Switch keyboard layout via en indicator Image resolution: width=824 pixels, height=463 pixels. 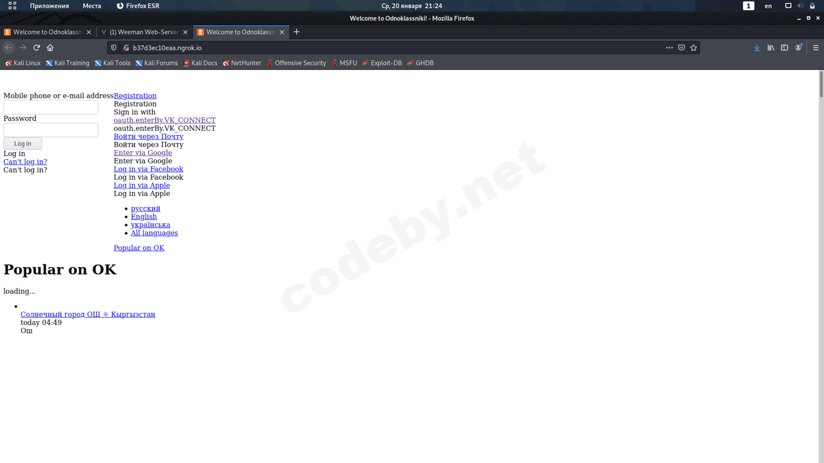pyautogui.click(x=768, y=6)
